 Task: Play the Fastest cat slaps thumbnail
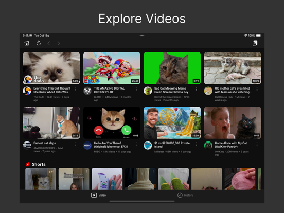coord(51,122)
